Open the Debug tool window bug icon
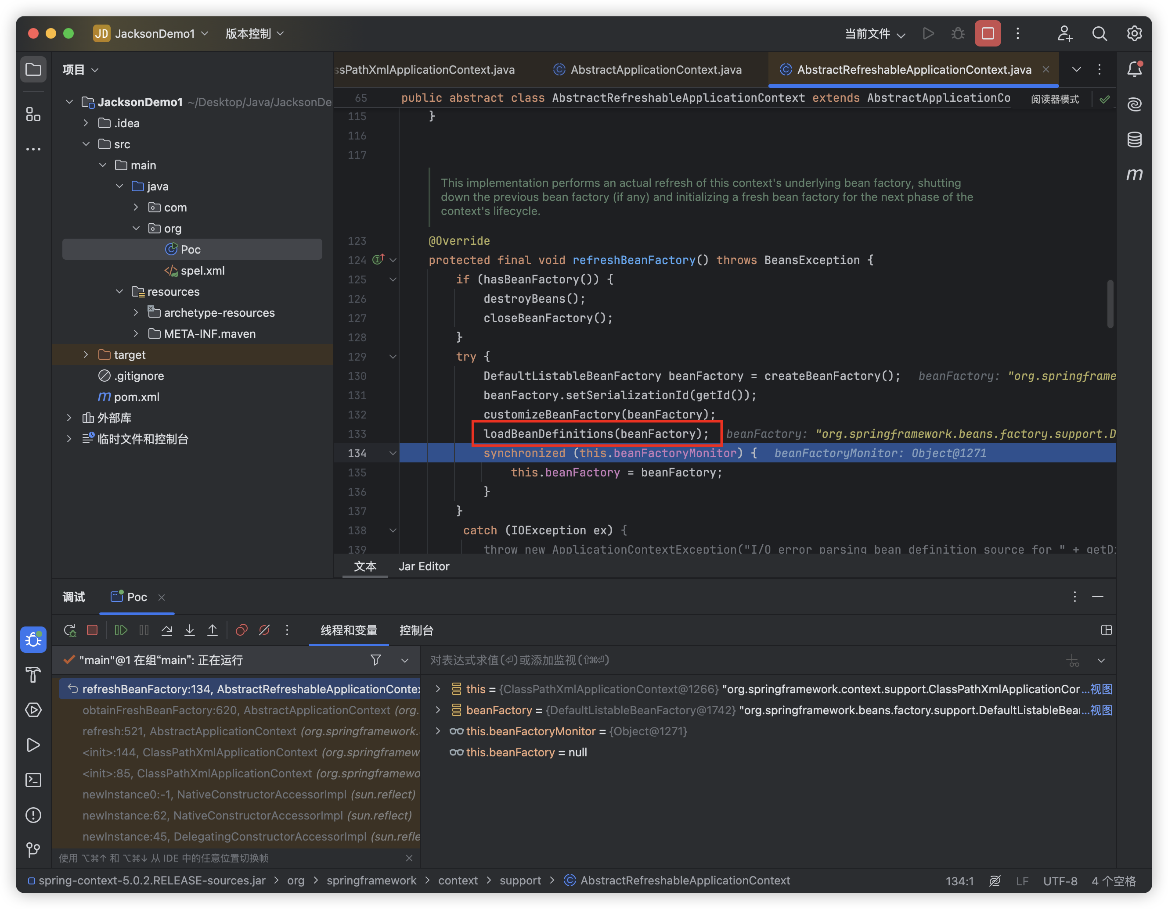The image size is (1168, 909). 33,639
